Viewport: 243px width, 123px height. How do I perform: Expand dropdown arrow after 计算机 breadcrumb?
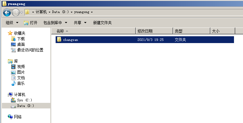click(x=49, y=12)
